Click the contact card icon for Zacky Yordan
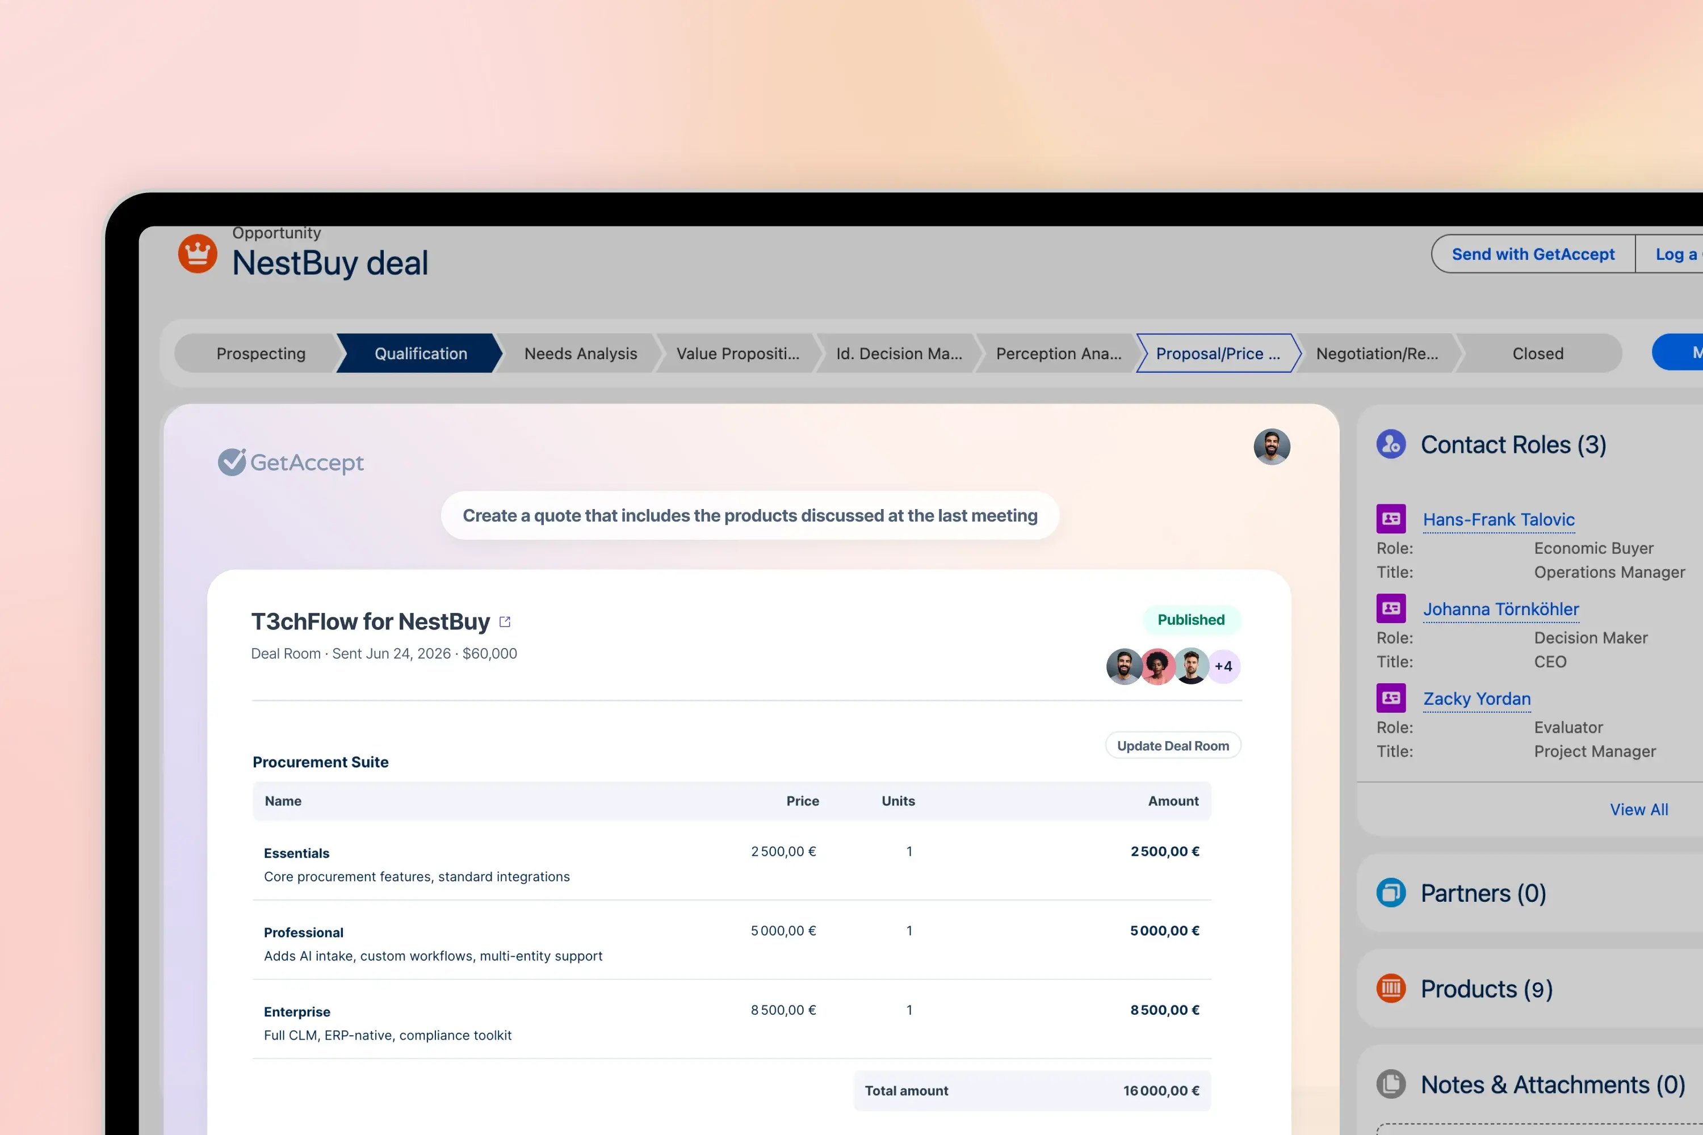The height and width of the screenshot is (1135, 1703). [x=1391, y=698]
